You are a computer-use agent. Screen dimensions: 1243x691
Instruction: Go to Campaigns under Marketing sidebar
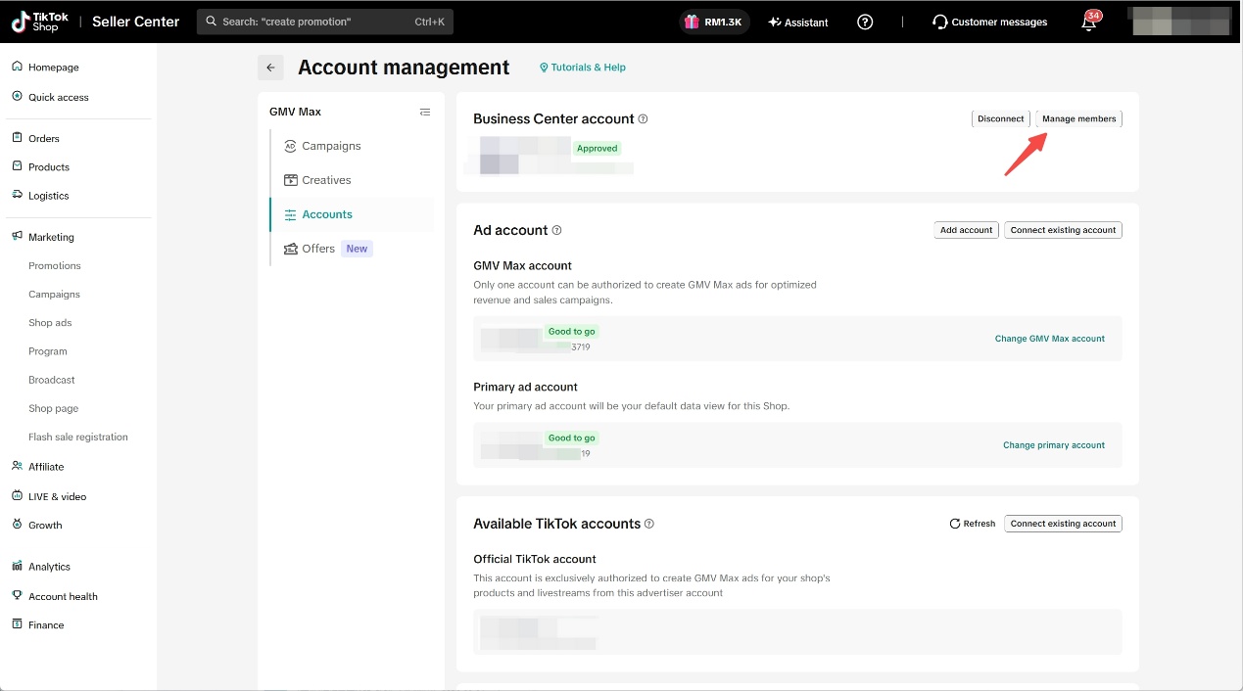54,294
